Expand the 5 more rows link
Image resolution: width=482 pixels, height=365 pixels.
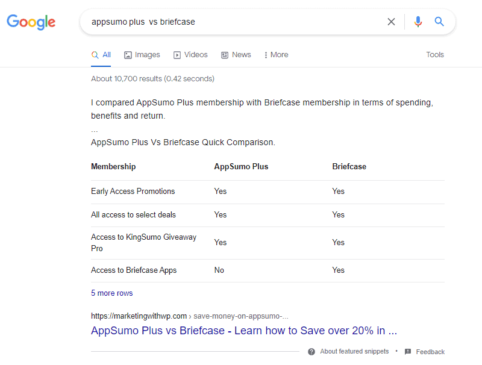point(112,293)
